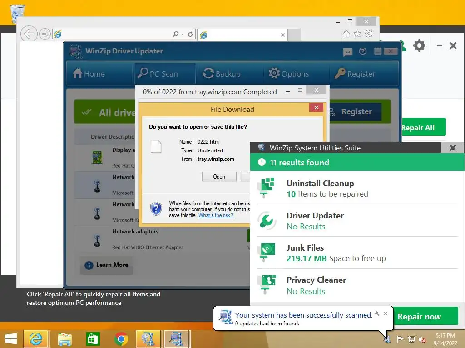Click the search magnifier in IE address bar
Image resolution: width=465 pixels, height=348 pixels.
176,34
